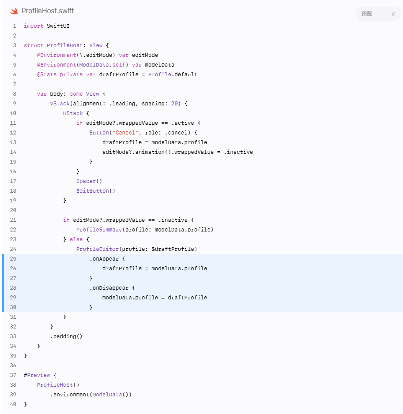Click '.environment(ModelData())' line
The height and width of the screenshot is (414, 403).
tap(90, 395)
